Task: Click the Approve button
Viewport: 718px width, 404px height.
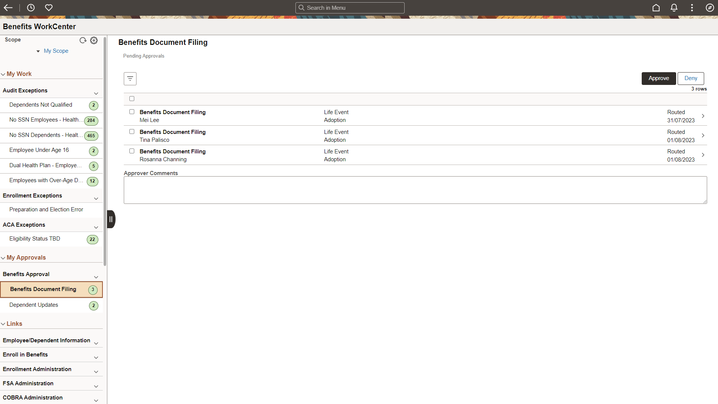Action: [659, 78]
